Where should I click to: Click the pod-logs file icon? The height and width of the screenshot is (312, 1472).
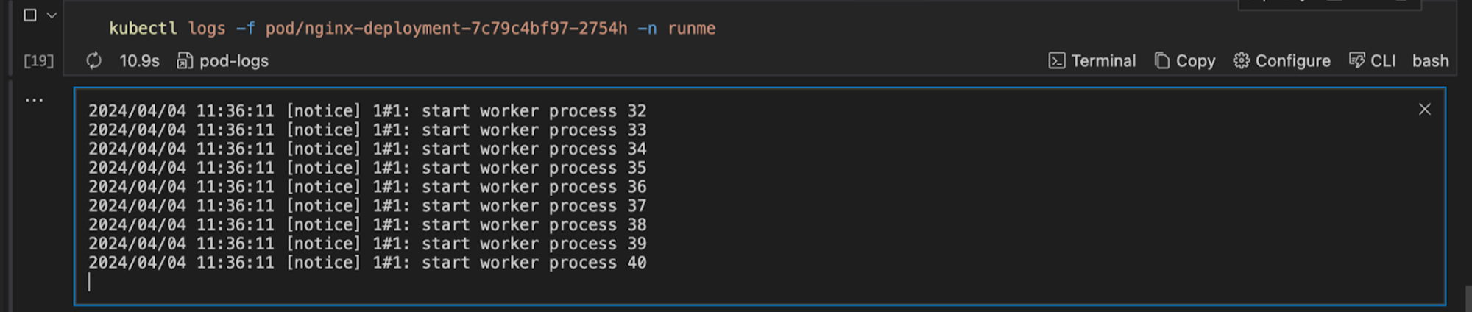(x=185, y=60)
